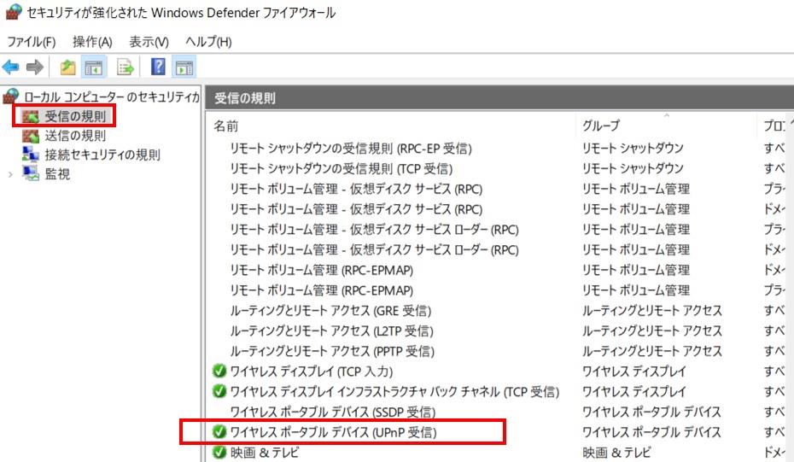Viewport: 794px width, 462px height.
Task: Click group cell ルーティングとリモート アクセス of GRE row
Action: coord(652,311)
